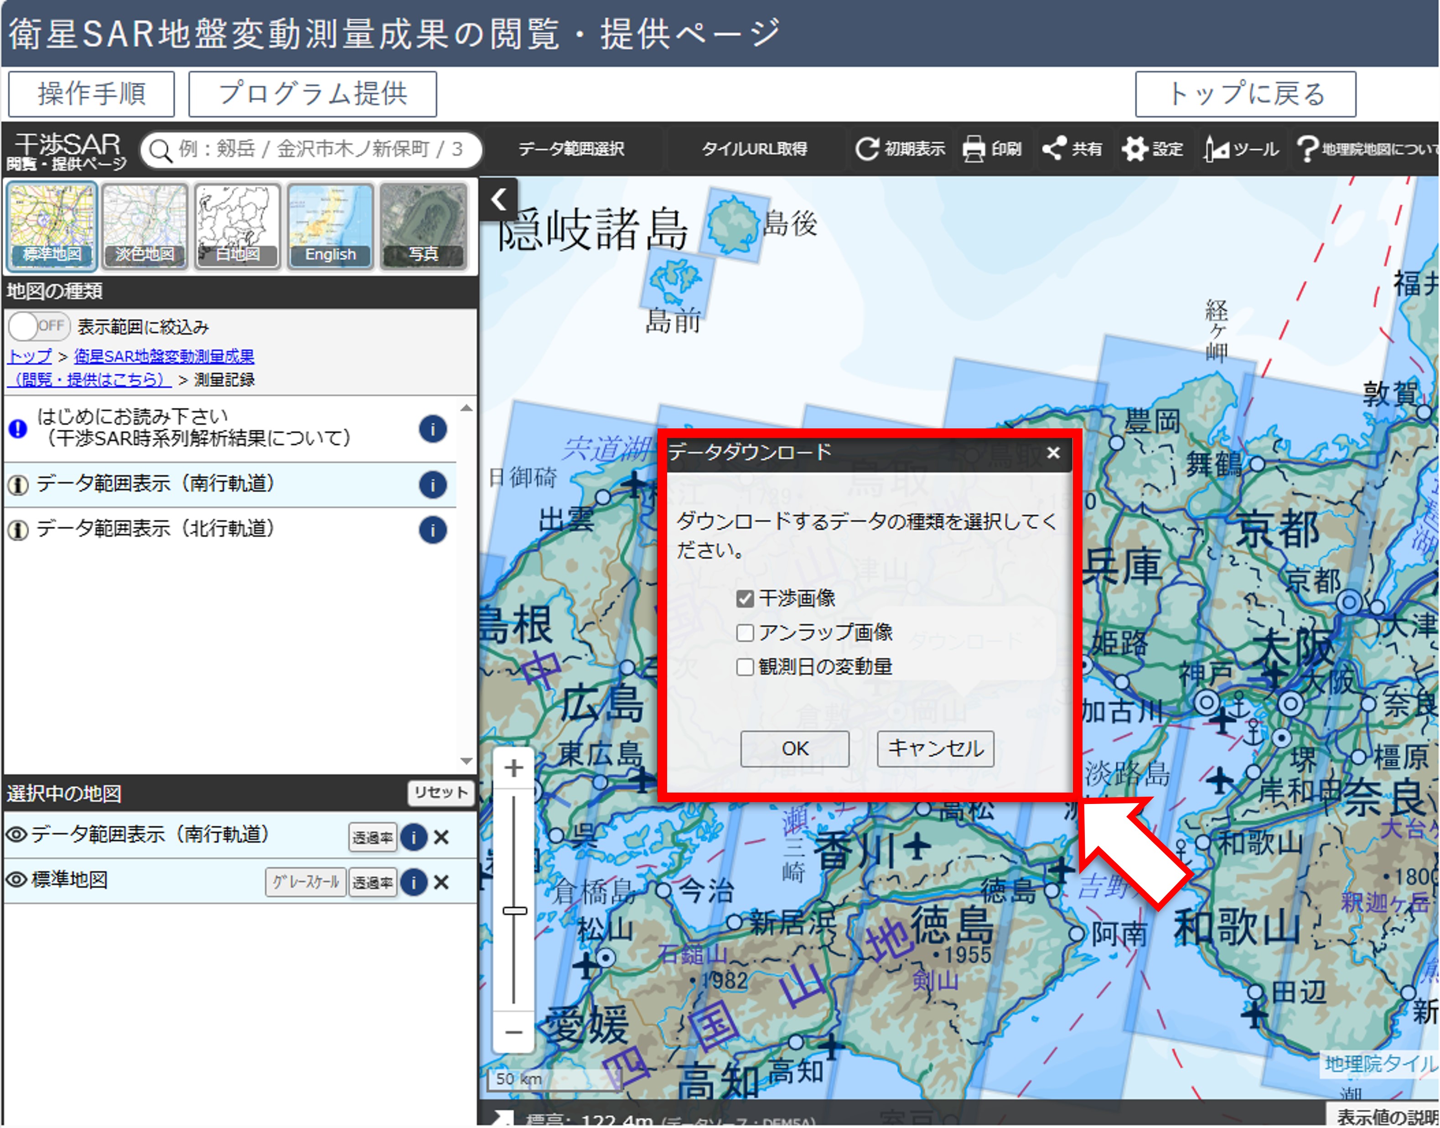Click the 操作手順 button
This screenshot has height=1128, width=1440.
91,94
